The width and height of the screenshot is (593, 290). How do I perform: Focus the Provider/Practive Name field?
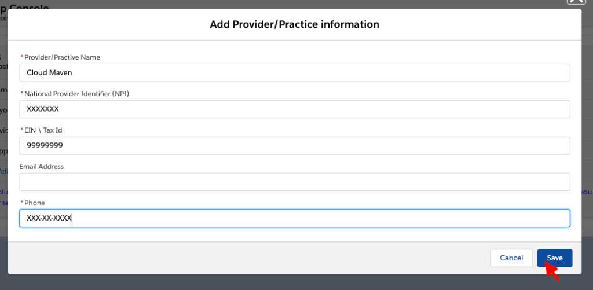tap(294, 73)
